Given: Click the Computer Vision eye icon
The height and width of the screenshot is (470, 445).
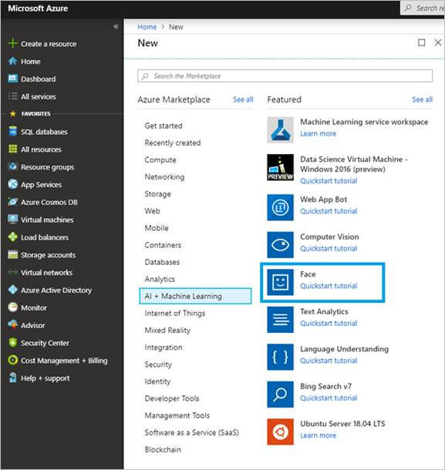Looking at the screenshot, I should [280, 245].
